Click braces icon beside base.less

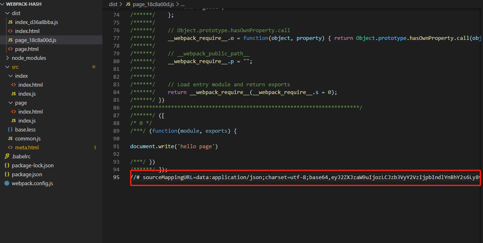[x=10, y=130]
